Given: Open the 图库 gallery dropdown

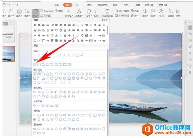Looking at the screenshot, I should point(19,13).
